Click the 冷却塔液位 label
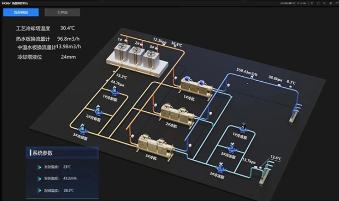339x201 pixels. 29,57
